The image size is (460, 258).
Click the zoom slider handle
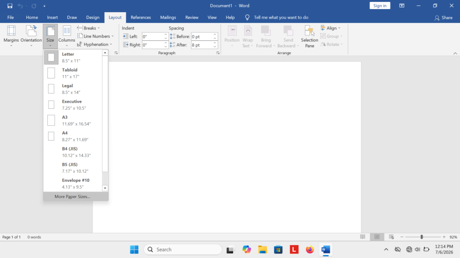421,237
